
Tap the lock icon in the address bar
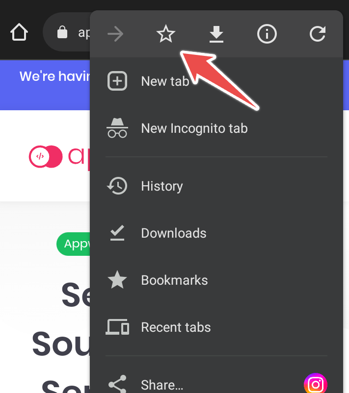click(x=62, y=32)
